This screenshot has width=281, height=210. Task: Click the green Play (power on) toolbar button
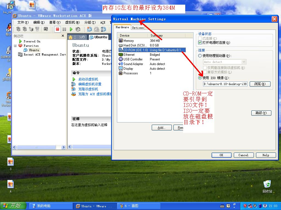71,29
